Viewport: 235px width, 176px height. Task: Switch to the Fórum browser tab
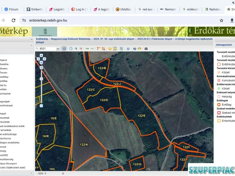[x=11, y=9]
